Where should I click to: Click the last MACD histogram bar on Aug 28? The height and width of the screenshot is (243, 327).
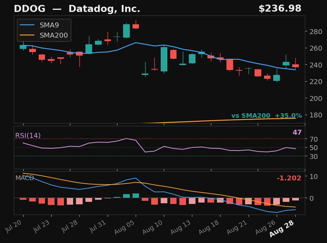coord(295,199)
